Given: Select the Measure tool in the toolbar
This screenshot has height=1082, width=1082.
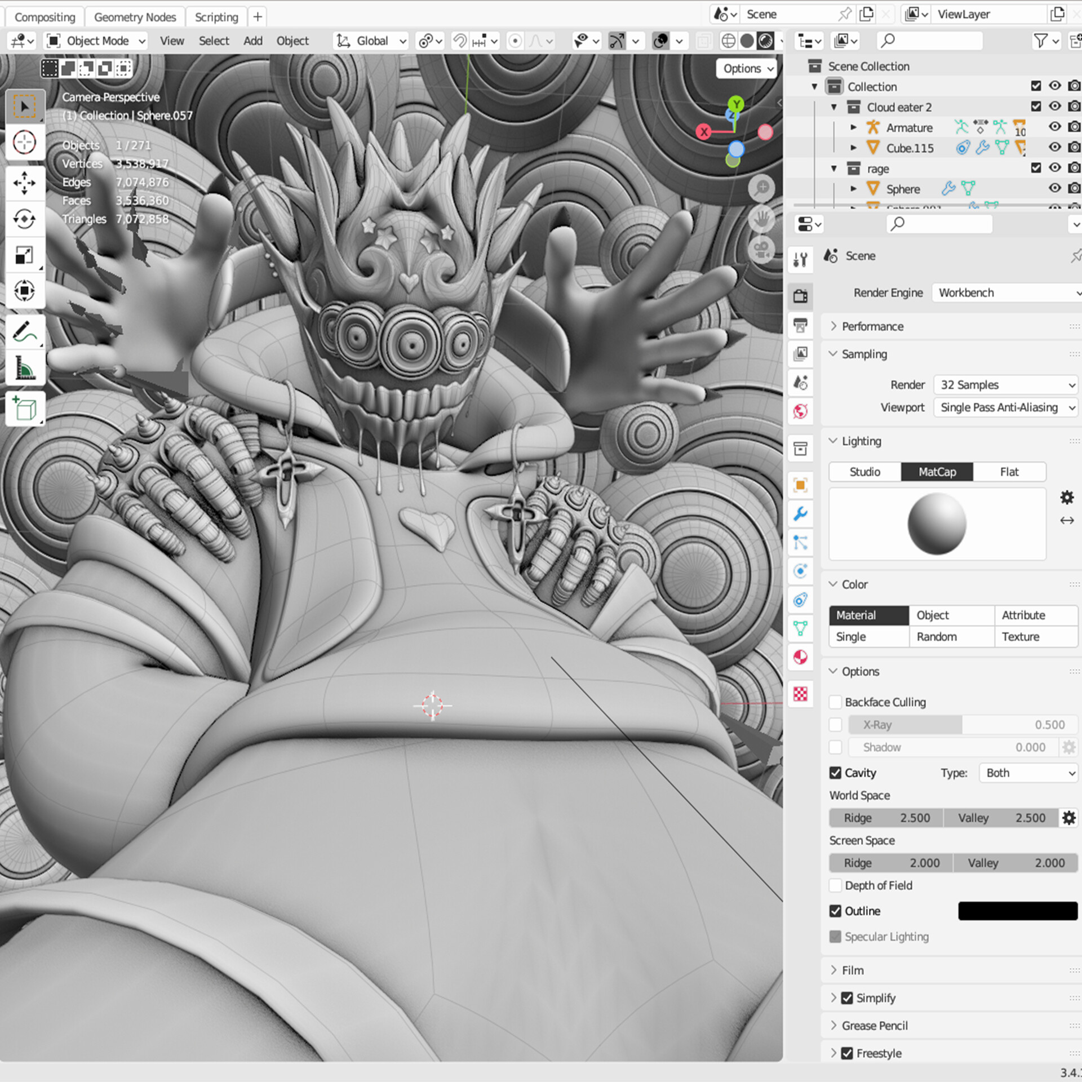Looking at the screenshot, I should click(x=25, y=368).
